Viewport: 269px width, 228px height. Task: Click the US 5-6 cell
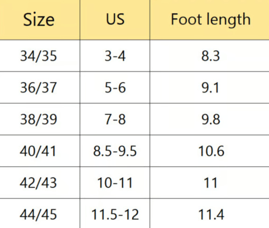pyautogui.click(x=115, y=88)
